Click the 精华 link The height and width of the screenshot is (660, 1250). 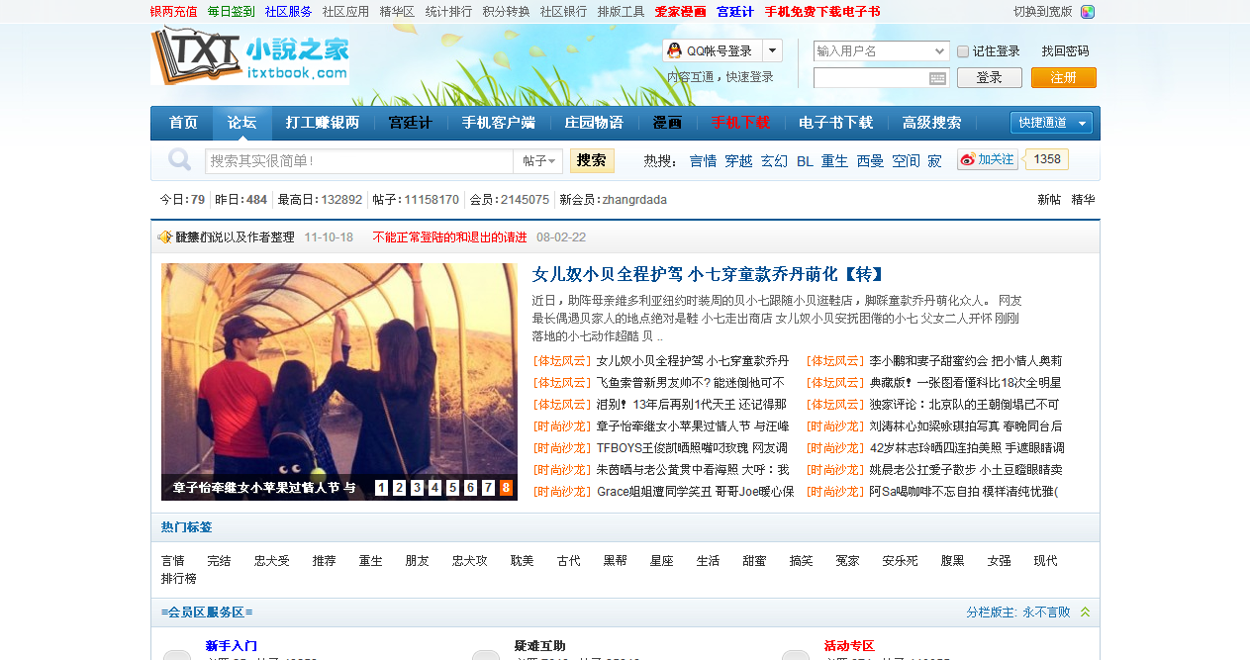pos(1083,200)
